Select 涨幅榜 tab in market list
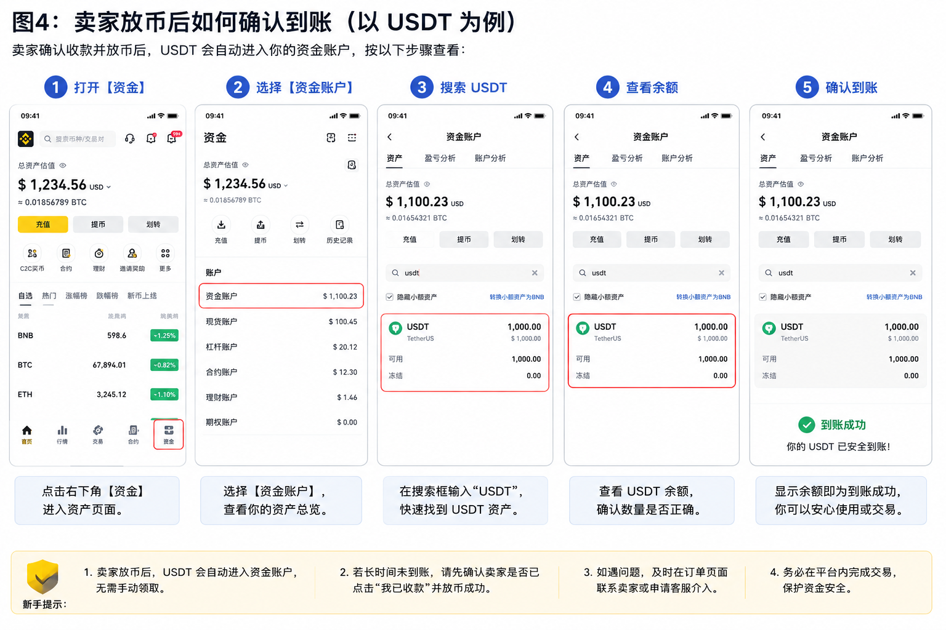The image size is (946, 630). tap(76, 296)
